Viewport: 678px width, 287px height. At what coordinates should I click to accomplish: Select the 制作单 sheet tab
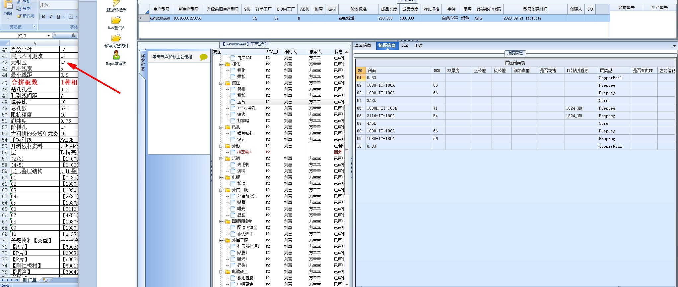30,280
